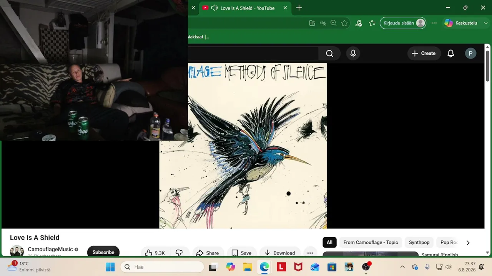Open Microsoft Store from the taskbar

tap(332, 267)
